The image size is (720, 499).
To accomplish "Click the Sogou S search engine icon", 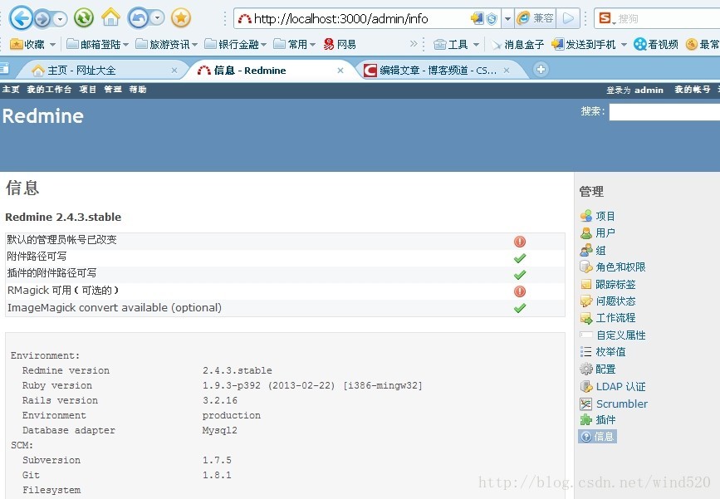I will point(605,18).
